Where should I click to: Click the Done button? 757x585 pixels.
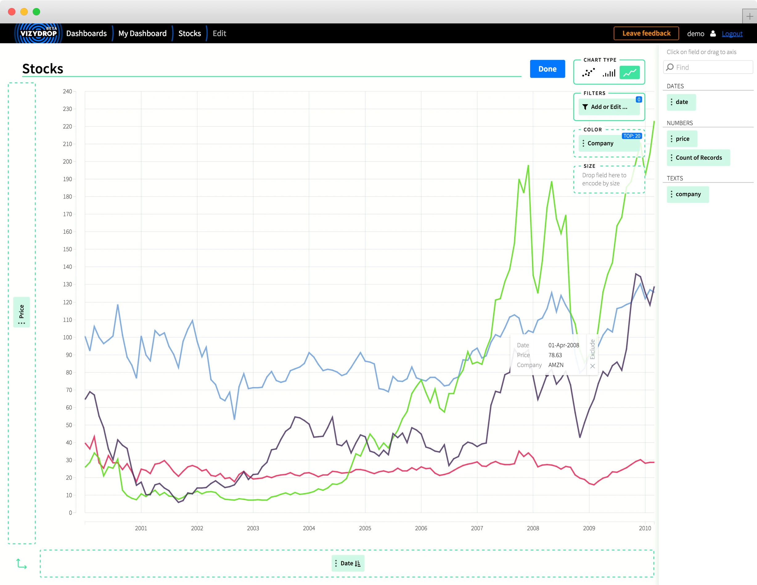(547, 69)
